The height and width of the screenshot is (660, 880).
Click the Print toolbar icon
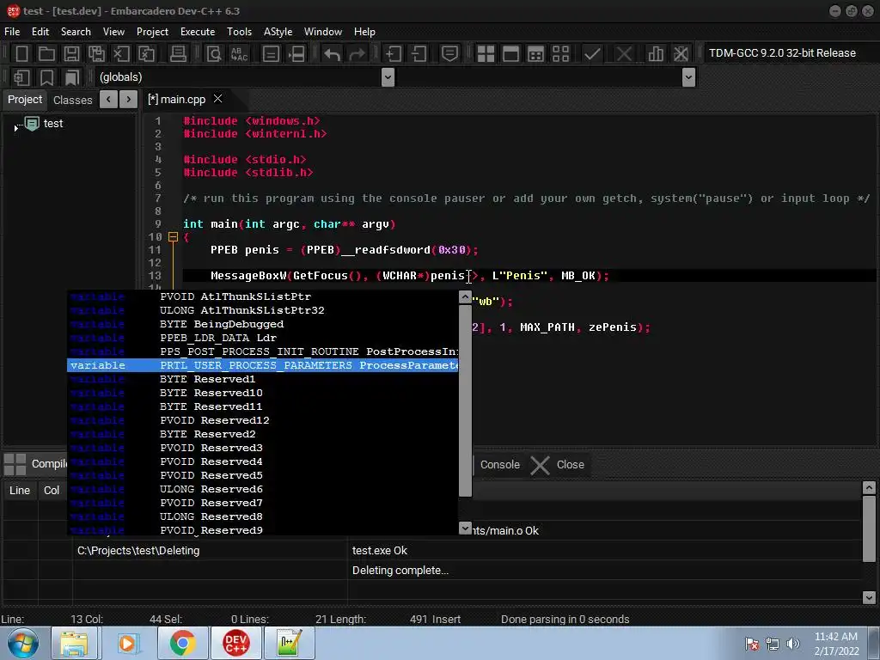coord(178,54)
